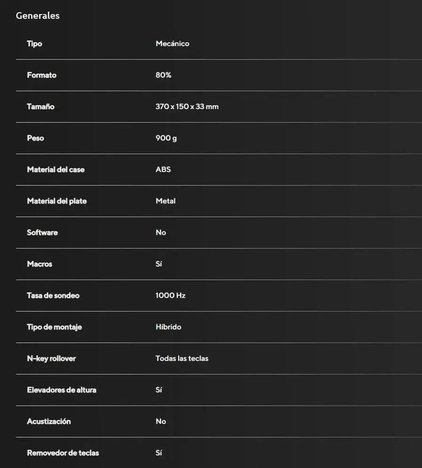422x468 pixels.
Task: Click the Híbrido mounting type value
Action: tap(168, 327)
